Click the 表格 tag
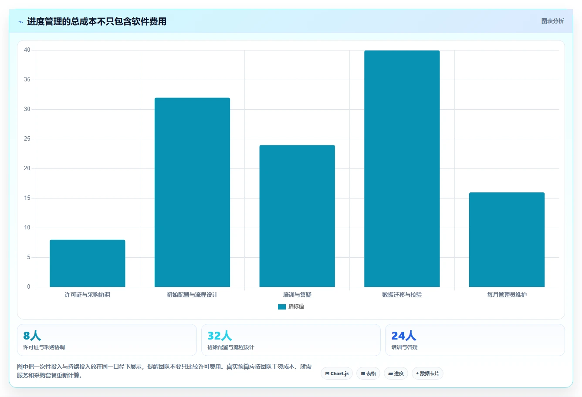This screenshot has width=582, height=397. pyautogui.click(x=368, y=373)
